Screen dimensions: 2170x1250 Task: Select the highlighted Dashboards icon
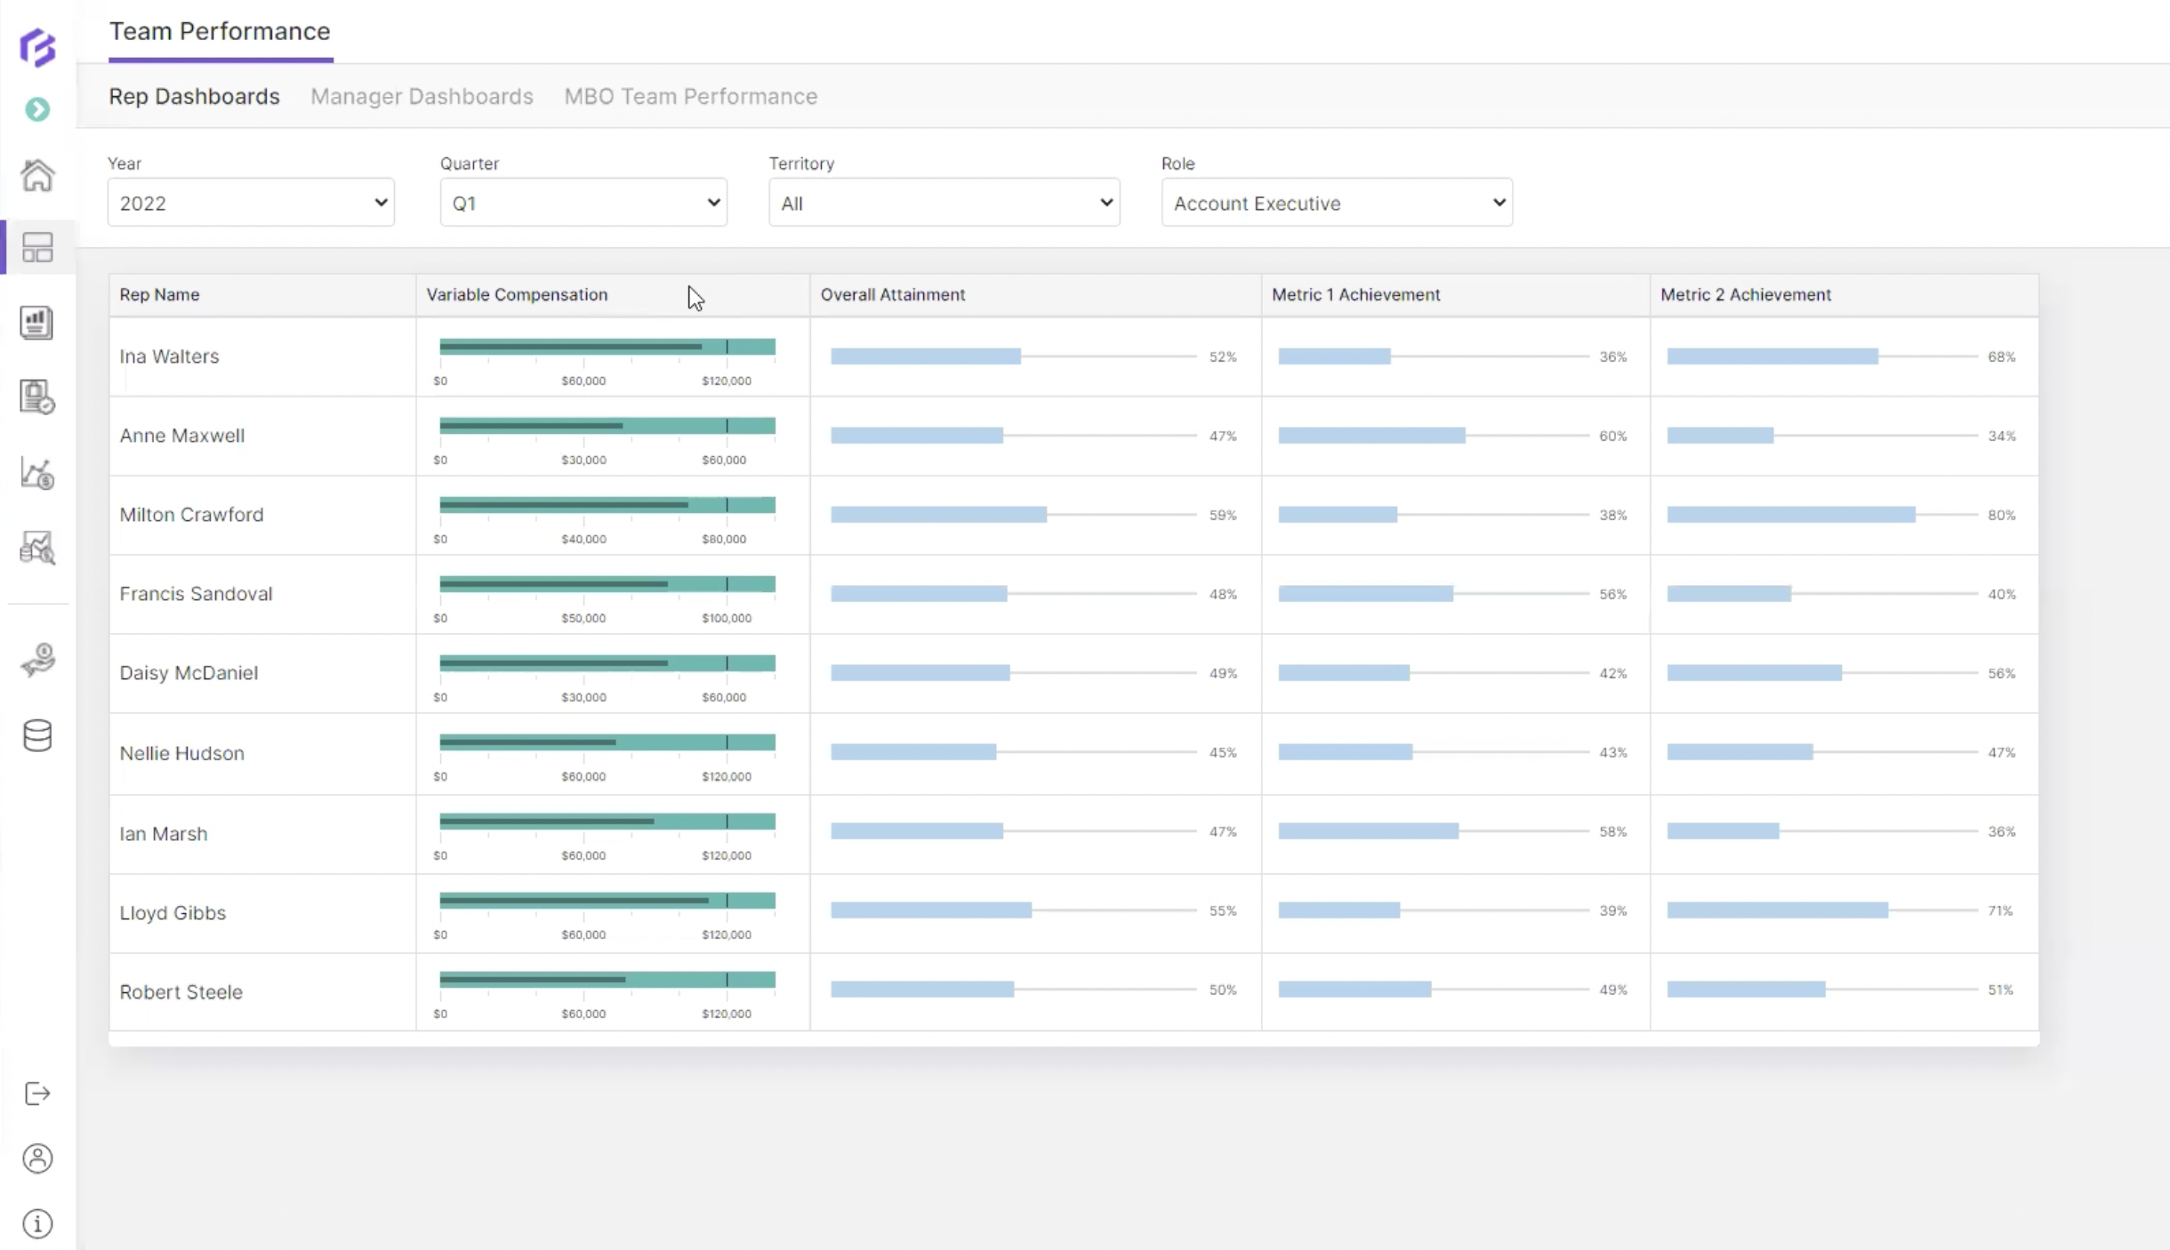36,247
